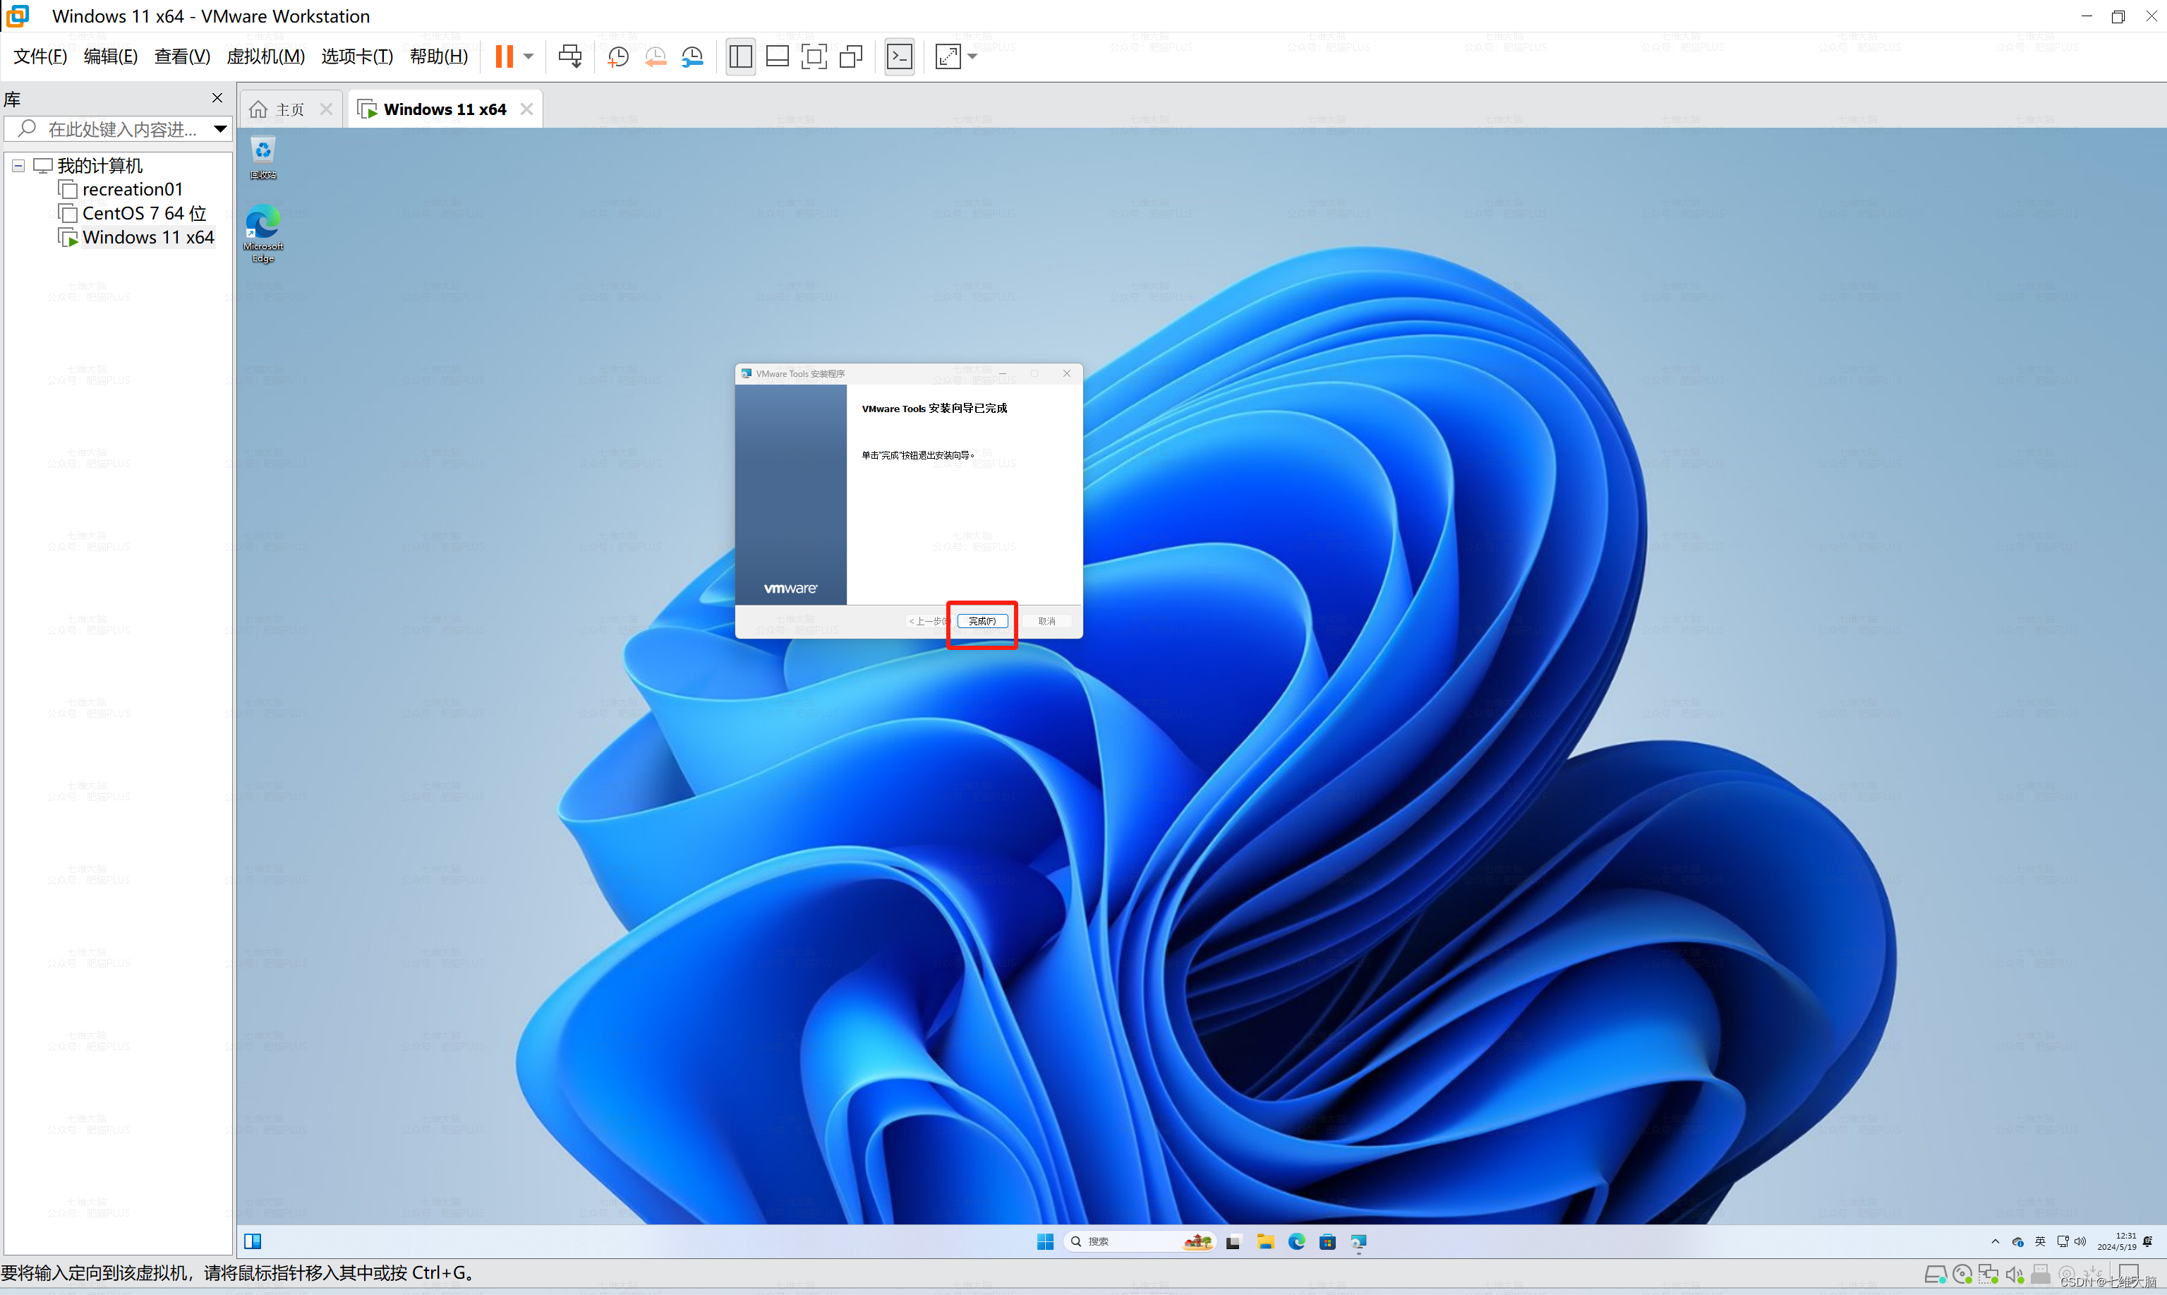This screenshot has height=1295, width=2167.
Task: Open the 编辑(E) menu
Action: point(111,56)
